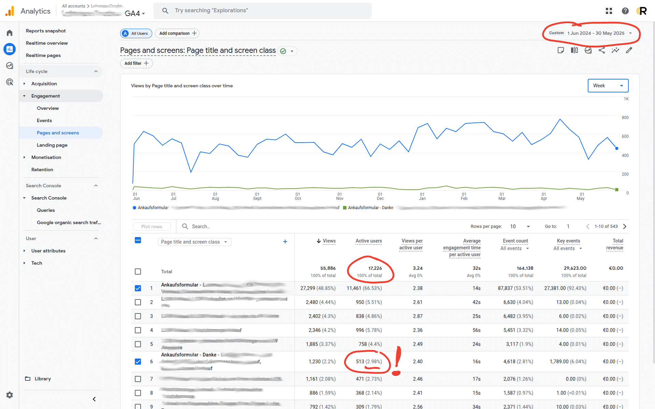Click the Share this report icon
The image size is (655, 409).
coord(601,50)
